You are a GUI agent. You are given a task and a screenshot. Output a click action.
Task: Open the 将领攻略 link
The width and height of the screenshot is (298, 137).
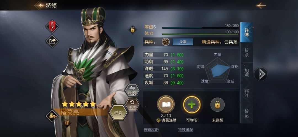click(151, 130)
